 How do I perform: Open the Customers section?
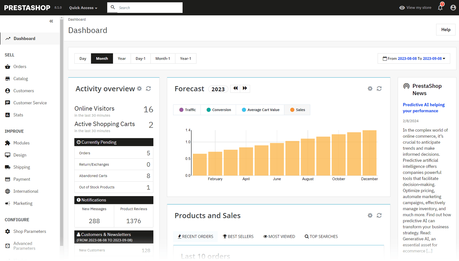[23, 91]
